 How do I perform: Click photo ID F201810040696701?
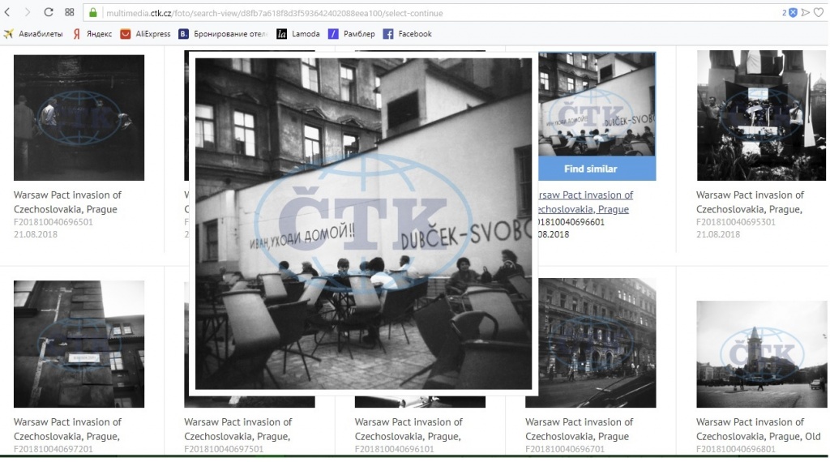coord(565,449)
